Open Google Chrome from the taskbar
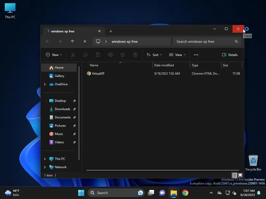This screenshot has width=266, height=199. 185,193
